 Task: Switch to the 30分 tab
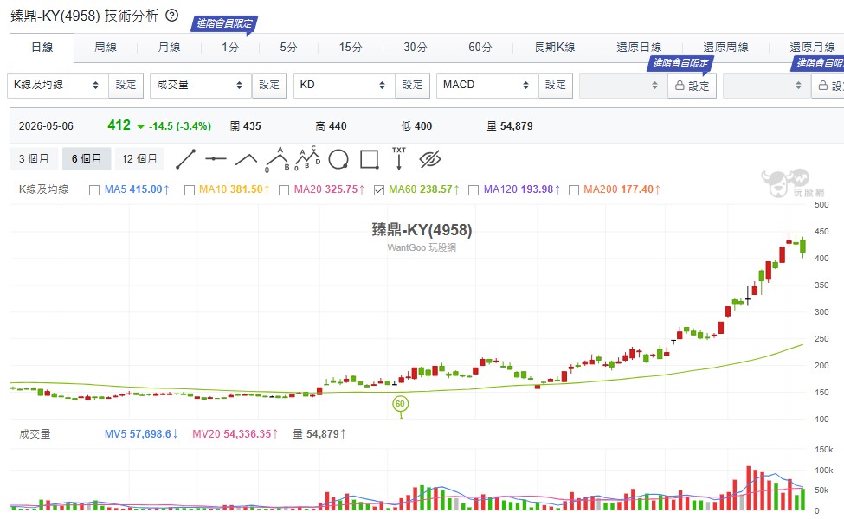tap(416, 48)
